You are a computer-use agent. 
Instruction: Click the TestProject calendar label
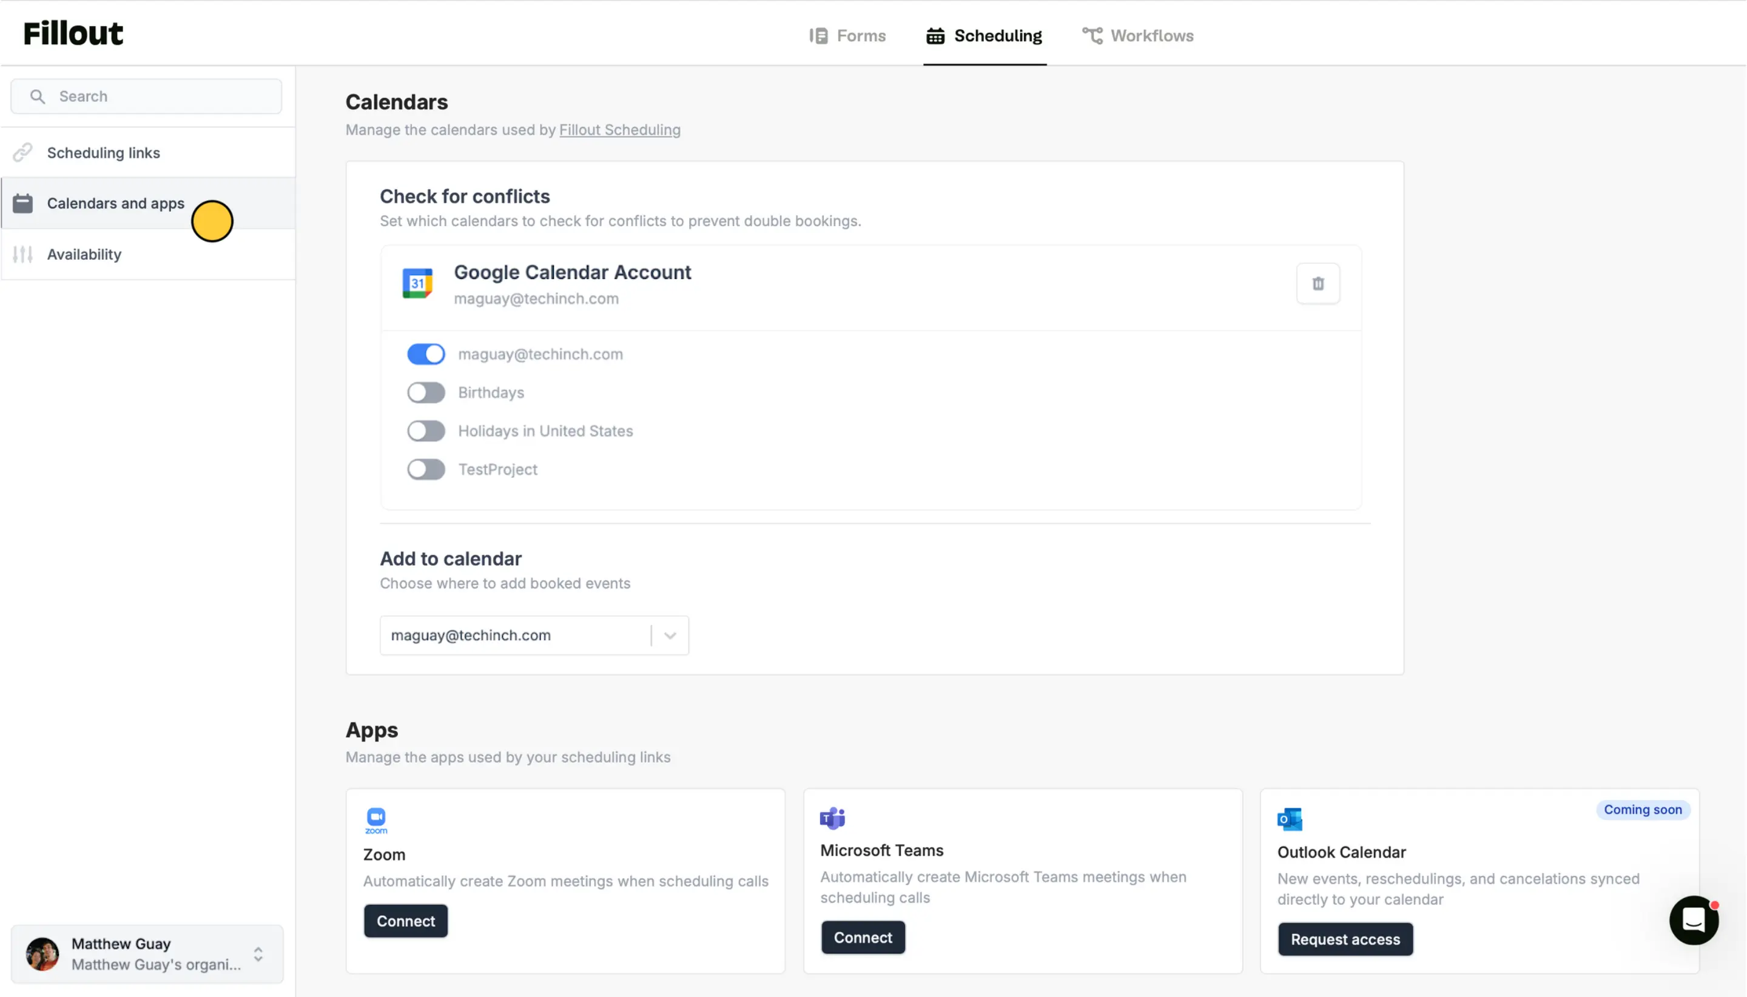pos(498,469)
